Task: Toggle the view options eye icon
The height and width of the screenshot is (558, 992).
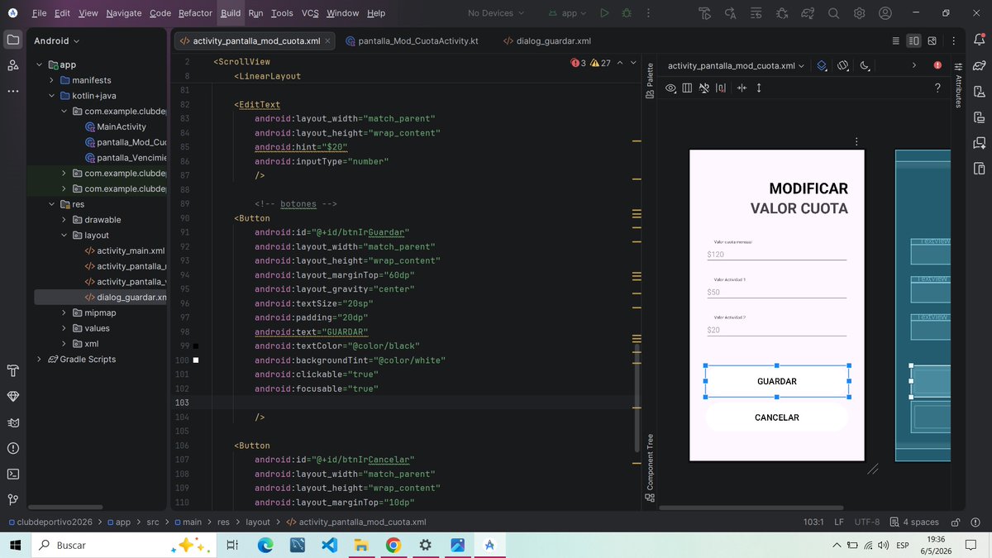Action: pos(671,88)
